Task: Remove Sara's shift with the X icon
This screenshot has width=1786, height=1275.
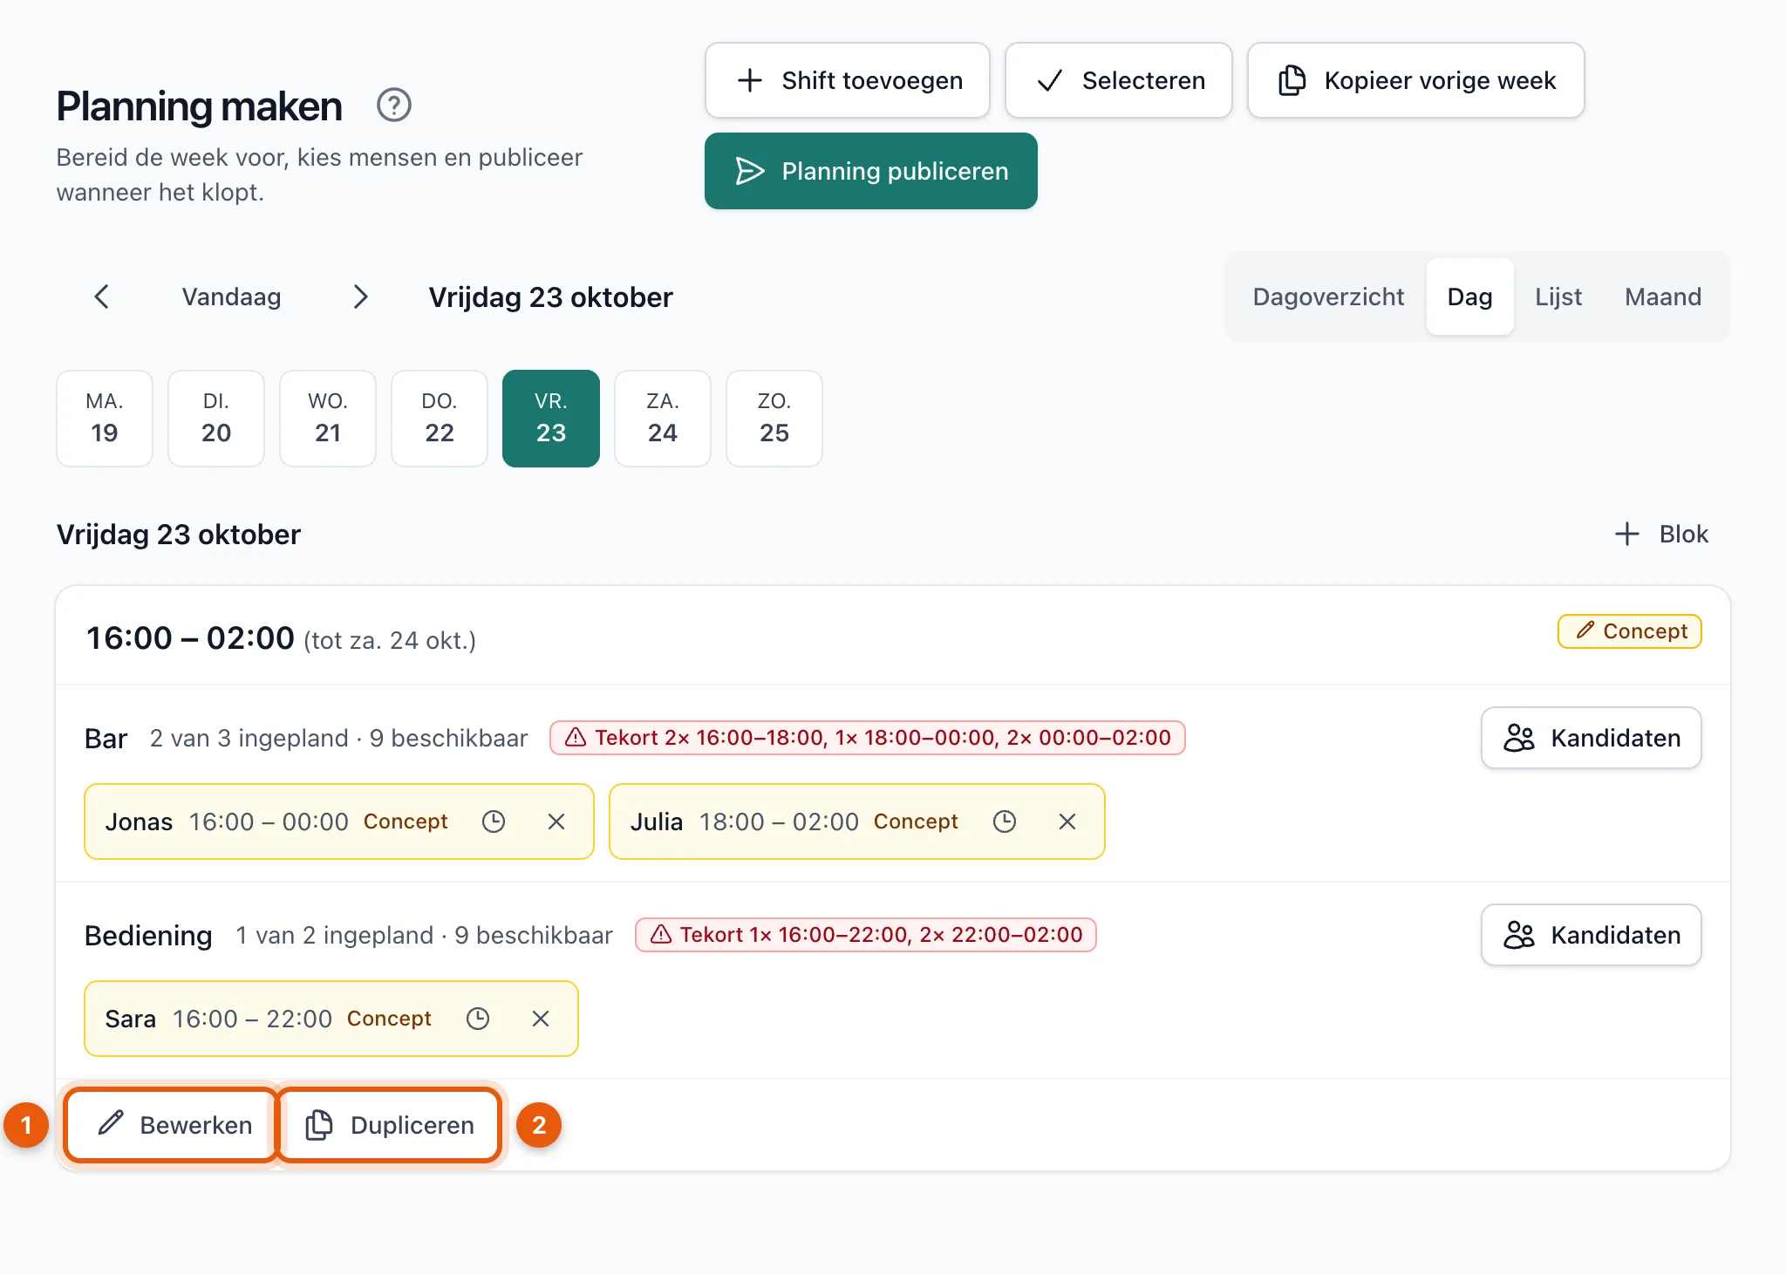Action: (x=541, y=1019)
